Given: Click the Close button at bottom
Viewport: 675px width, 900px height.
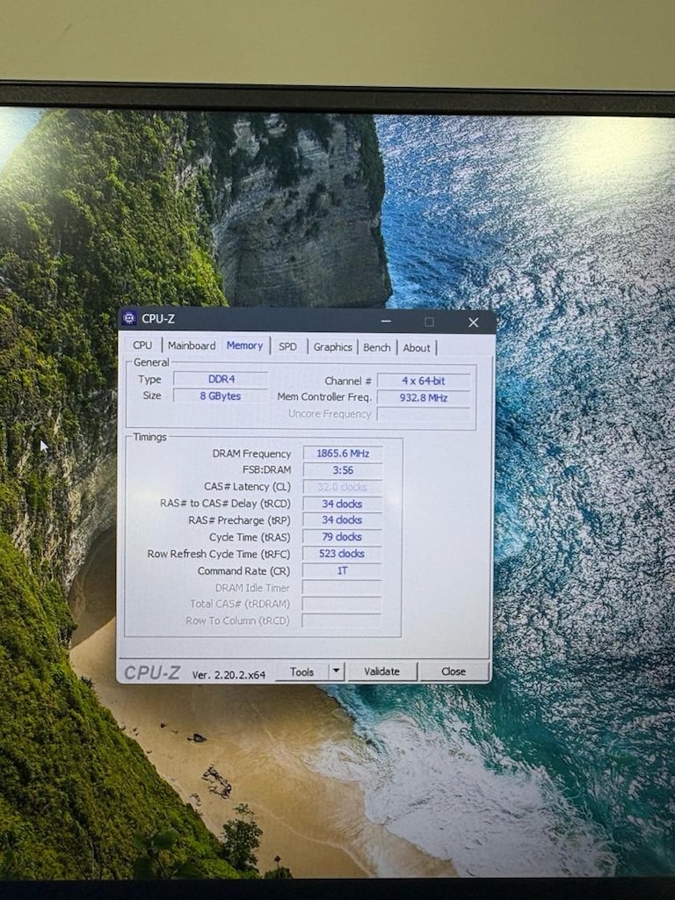Looking at the screenshot, I should click(x=454, y=671).
